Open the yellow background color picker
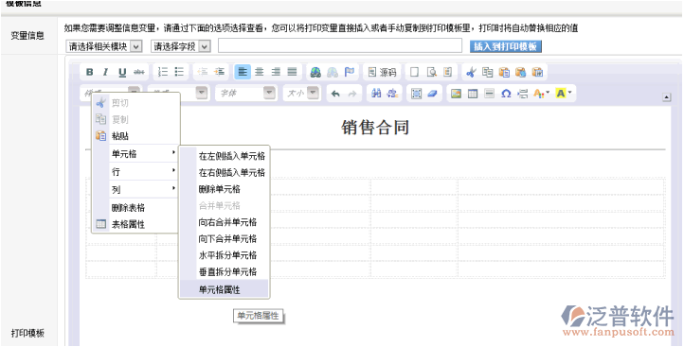The image size is (684, 347). click(564, 94)
